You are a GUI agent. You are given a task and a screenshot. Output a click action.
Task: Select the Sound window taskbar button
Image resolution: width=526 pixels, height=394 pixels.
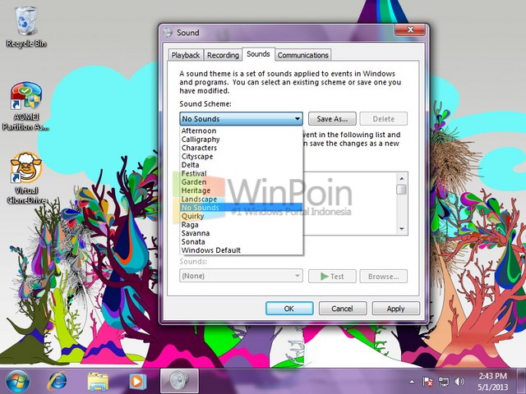[x=179, y=381]
